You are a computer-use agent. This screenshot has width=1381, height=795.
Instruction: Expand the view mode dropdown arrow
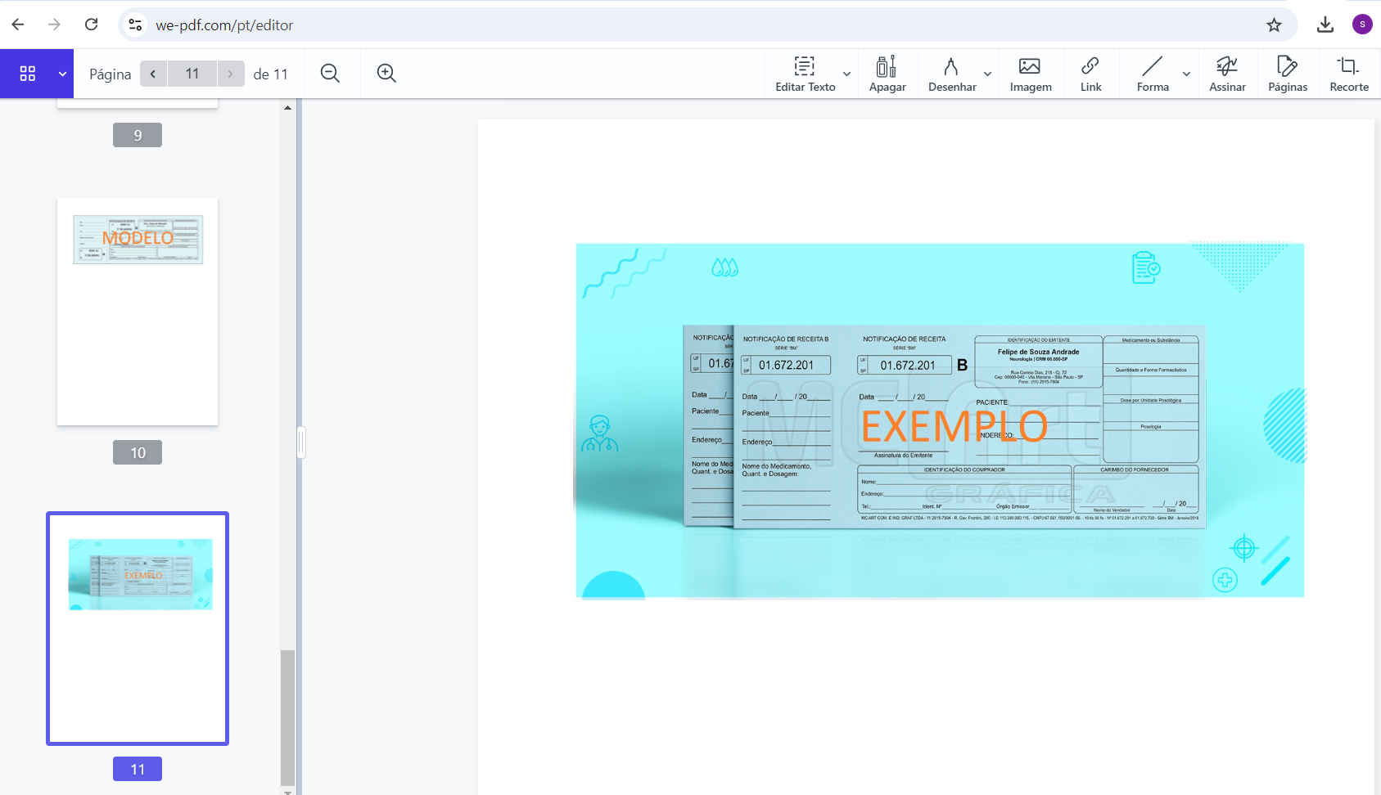click(x=62, y=74)
